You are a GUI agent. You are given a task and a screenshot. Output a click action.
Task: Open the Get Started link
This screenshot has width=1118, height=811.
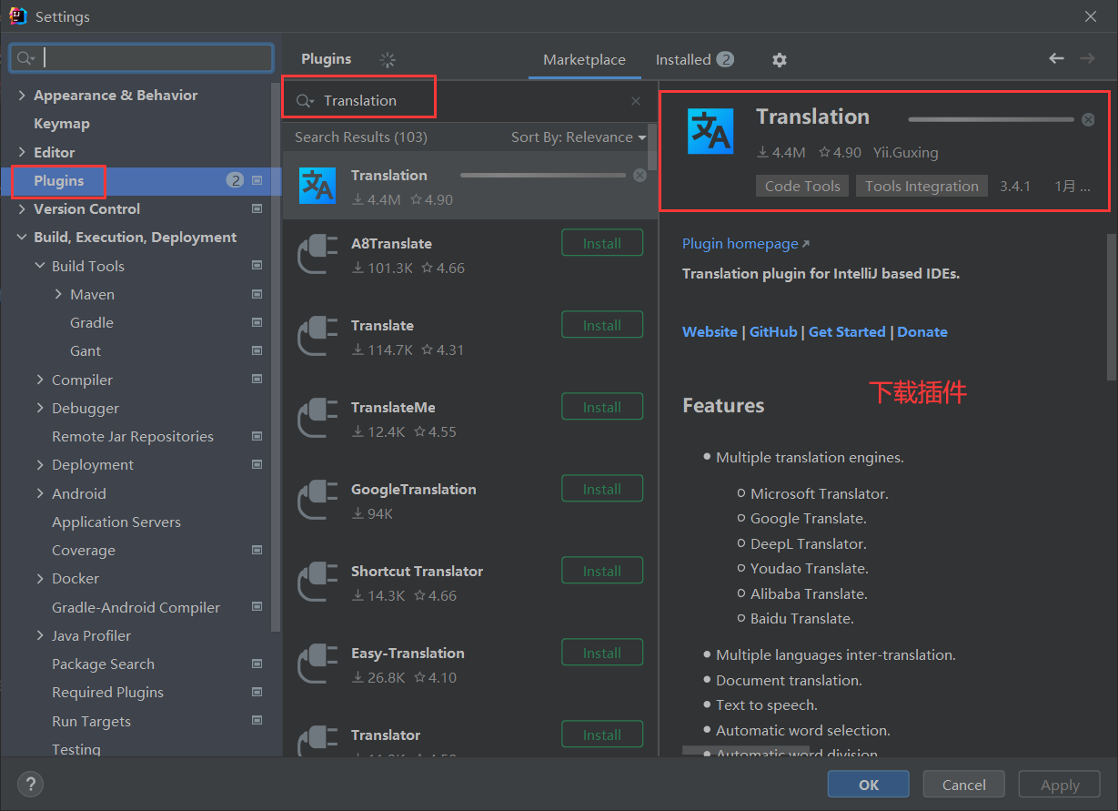pyautogui.click(x=847, y=331)
